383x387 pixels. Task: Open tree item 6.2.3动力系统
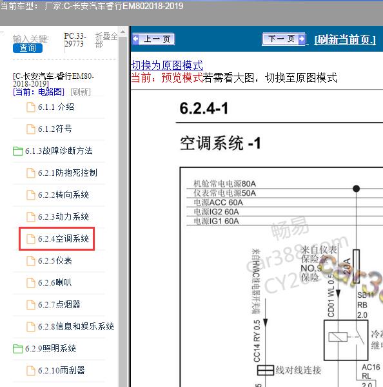click(x=63, y=216)
